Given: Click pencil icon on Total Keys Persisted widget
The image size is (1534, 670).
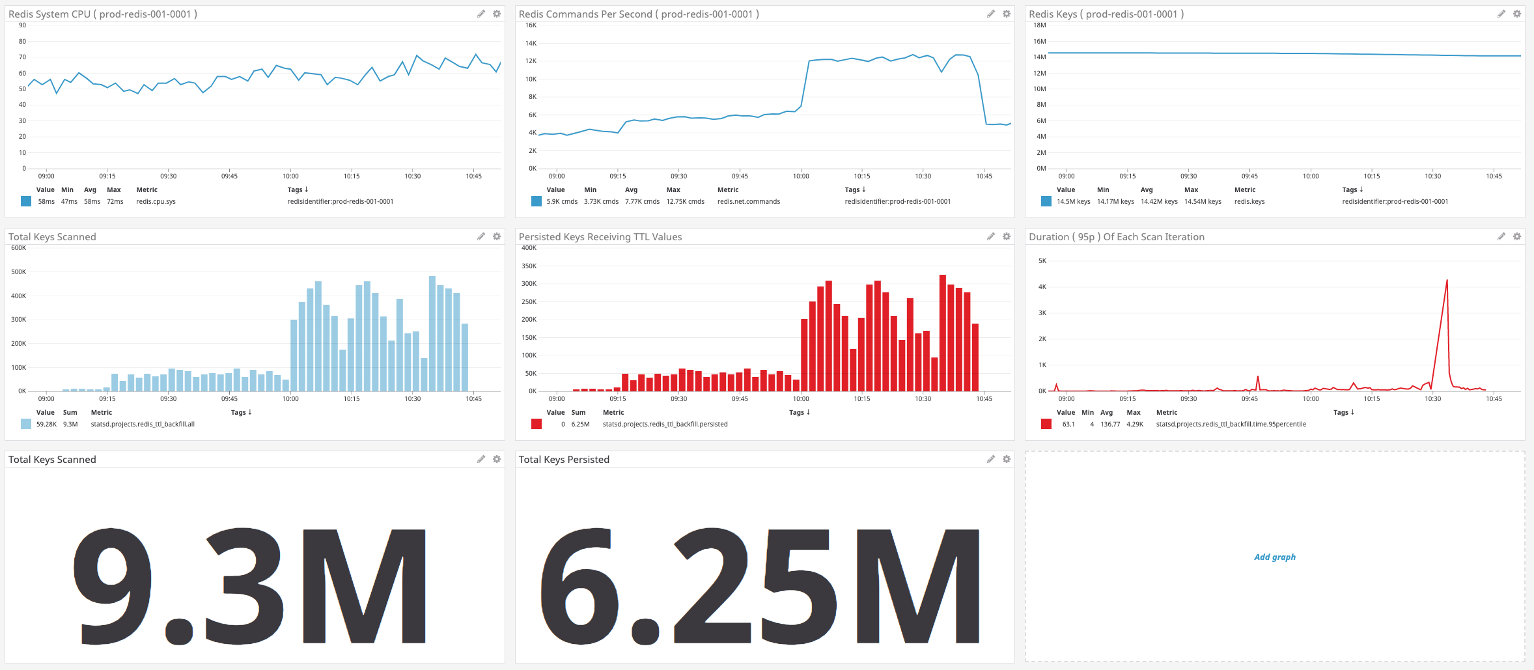Looking at the screenshot, I should tap(990, 459).
